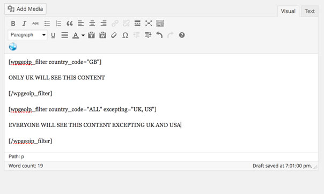Switch to the Text tab
Viewport: 324px width, 194px height.
point(310,11)
